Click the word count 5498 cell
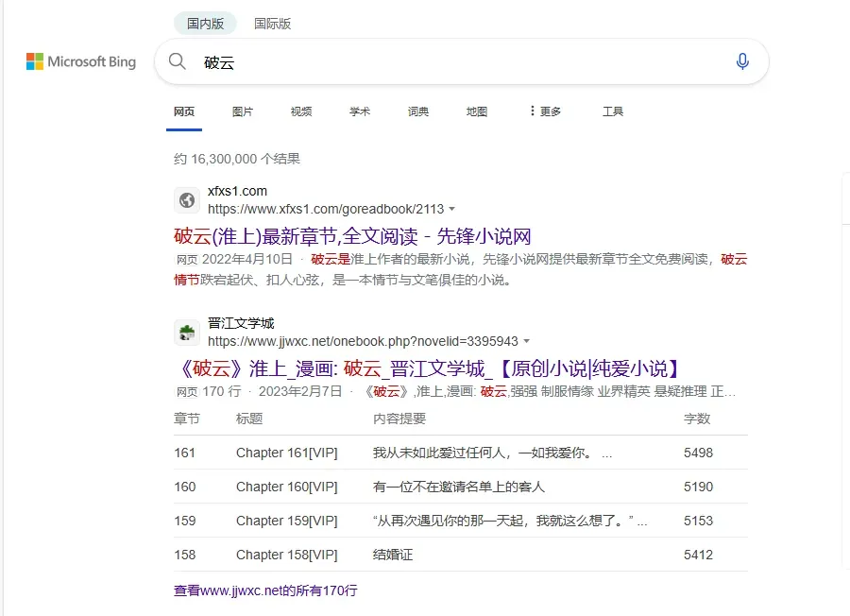The image size is (850, 616). tap(698, 453)
